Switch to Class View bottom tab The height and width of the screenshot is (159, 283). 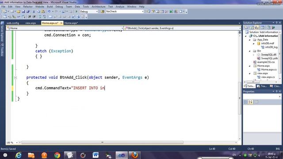275,86
